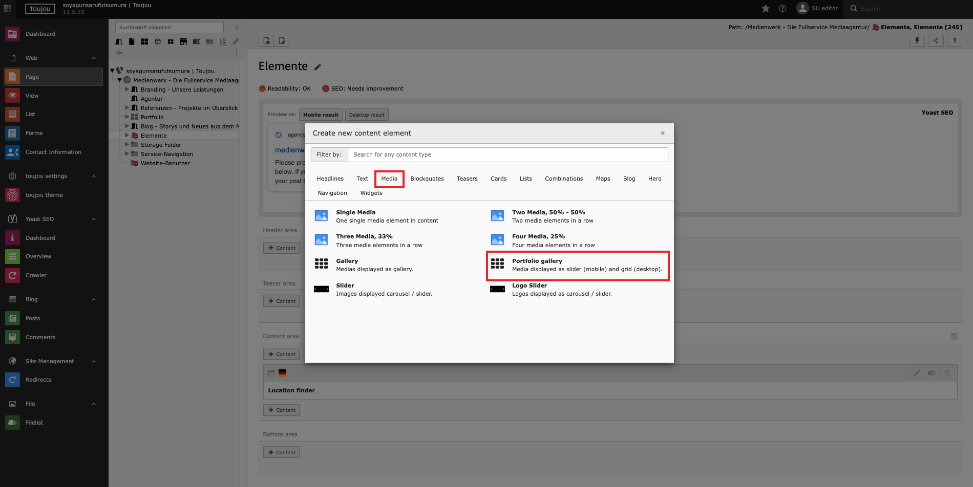
Task: Expand the Portfolio page tree node
Action: 127,117
